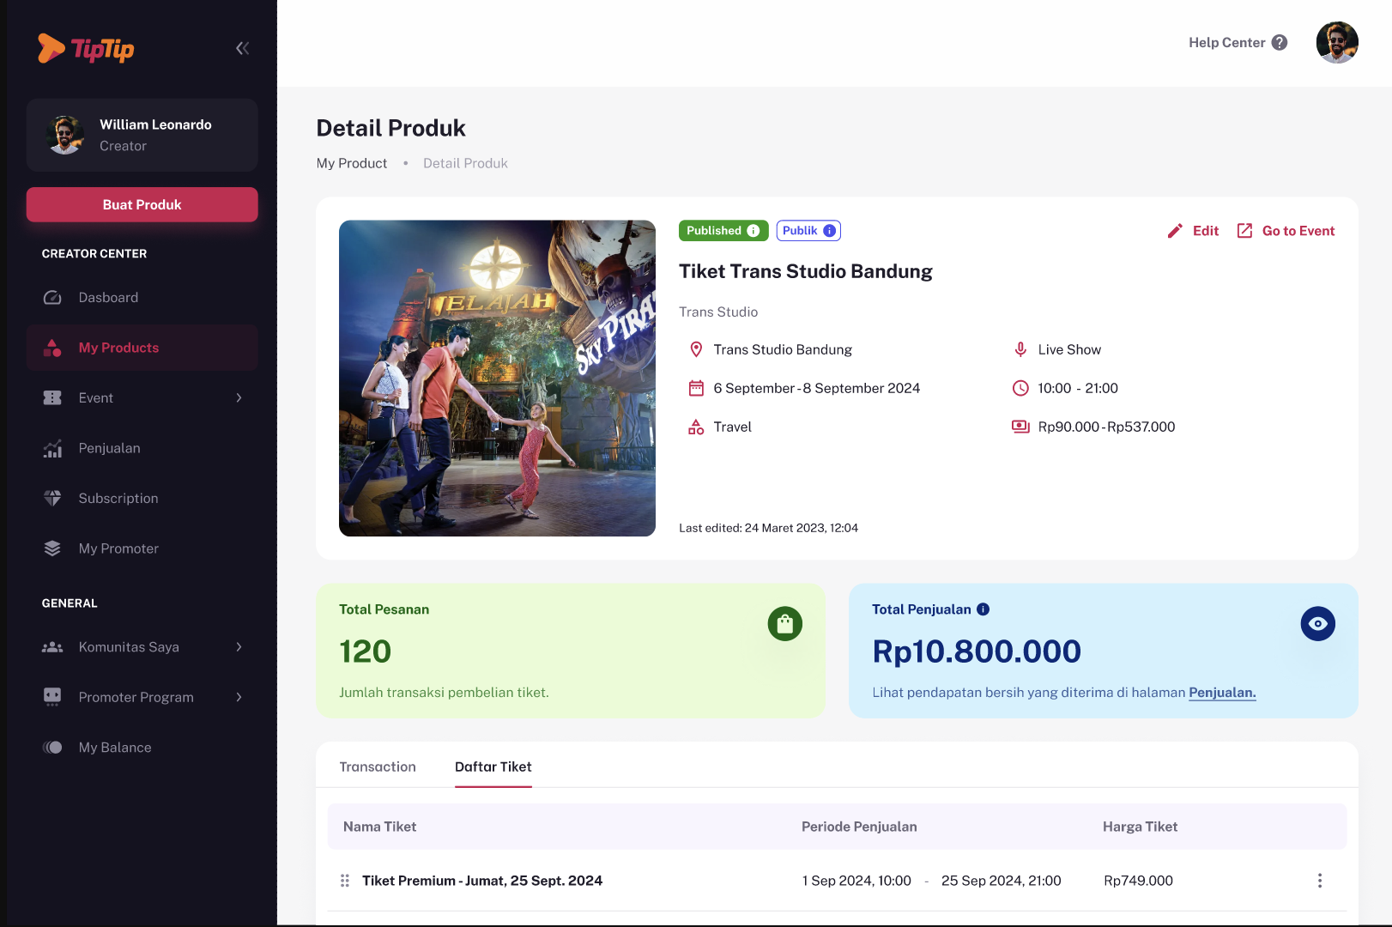Open the profile avatar in top bar
The height and width of the screenshot is (927, 1392).
[x=1336, y=42]
